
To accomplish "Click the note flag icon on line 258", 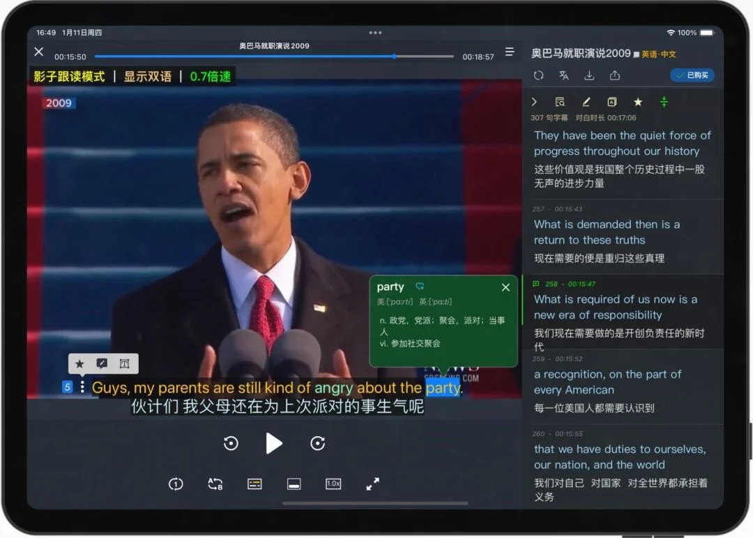I will coord(536,284).
